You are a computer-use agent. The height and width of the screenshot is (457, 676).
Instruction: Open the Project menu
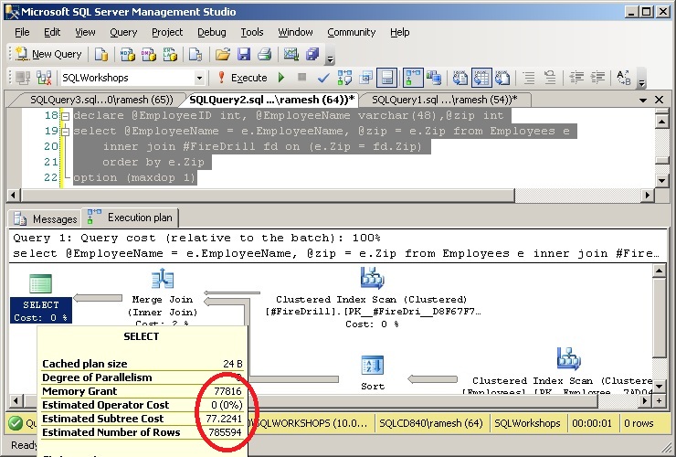pos(167,32)
